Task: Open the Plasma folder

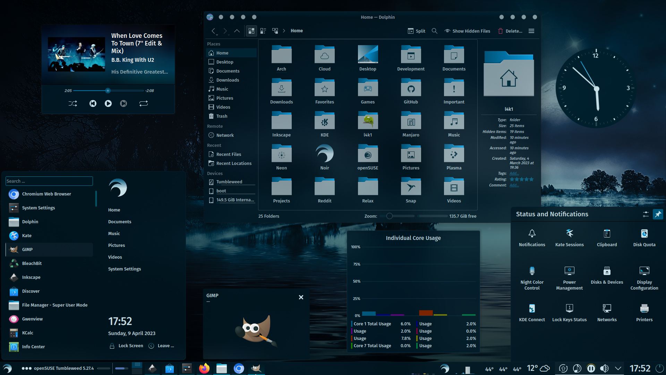Action: 454,158
